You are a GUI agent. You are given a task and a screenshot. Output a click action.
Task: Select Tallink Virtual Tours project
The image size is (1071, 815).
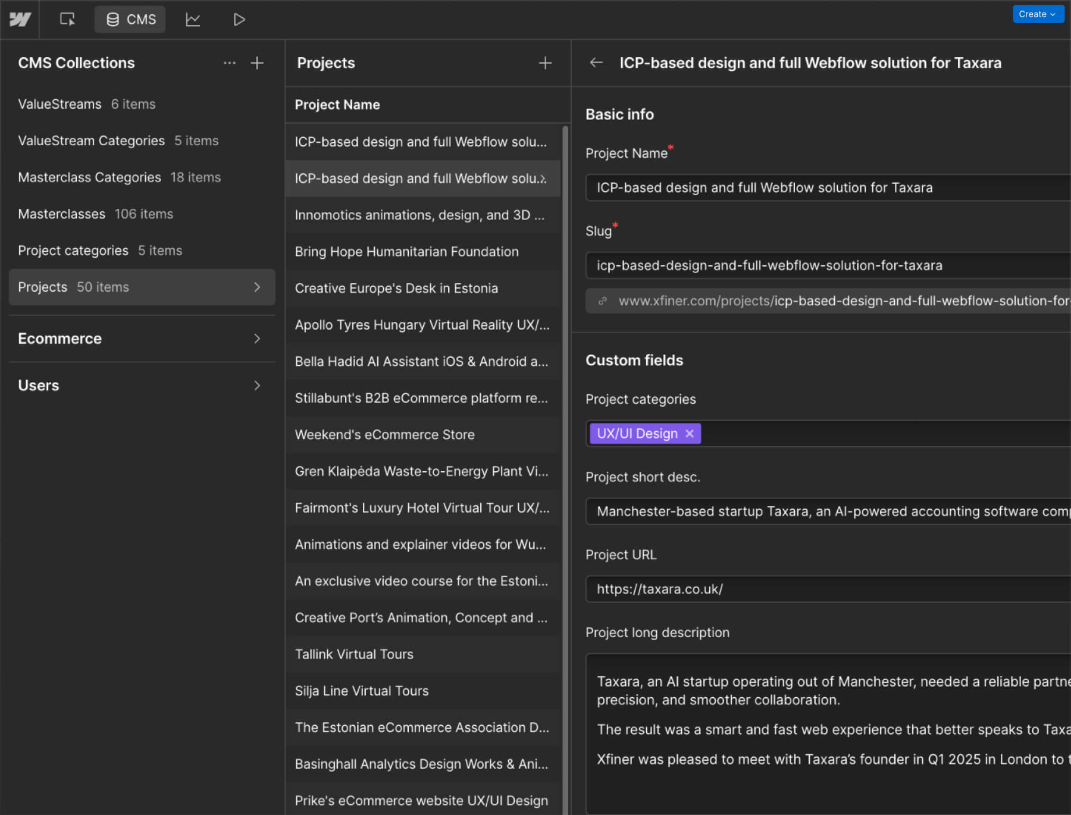pyautogui.click(x=422, y=654)
